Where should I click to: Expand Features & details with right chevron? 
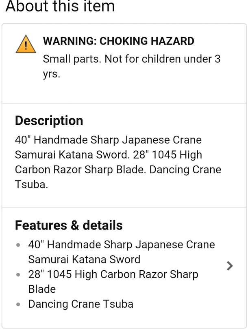click(x=230, y=266)
